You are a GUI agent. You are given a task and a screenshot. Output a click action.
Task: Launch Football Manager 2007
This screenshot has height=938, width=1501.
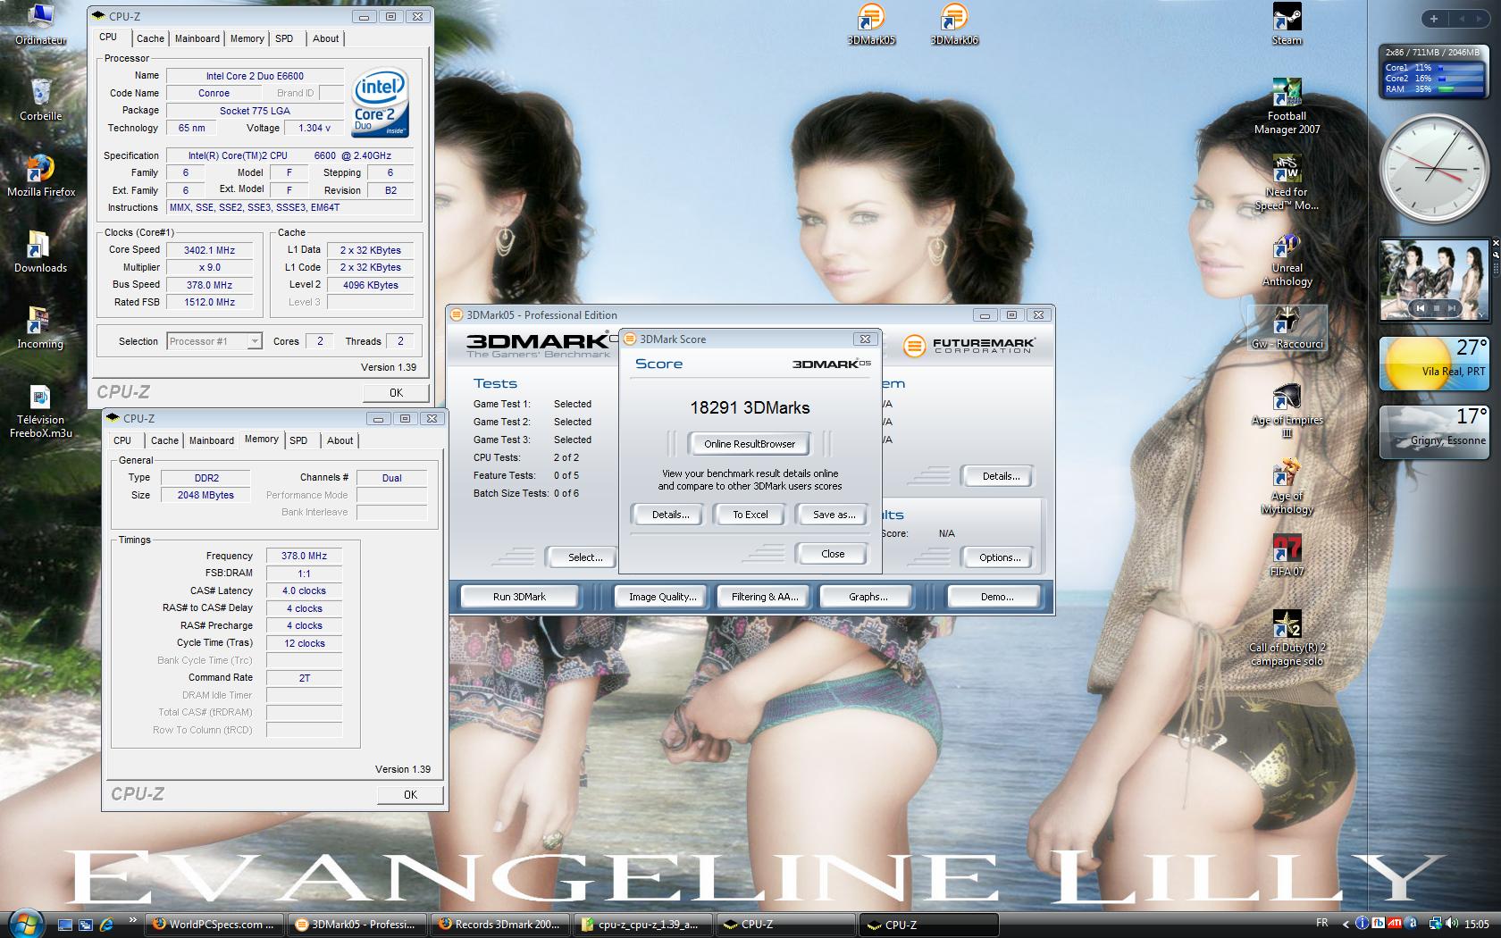(1287, 106)
